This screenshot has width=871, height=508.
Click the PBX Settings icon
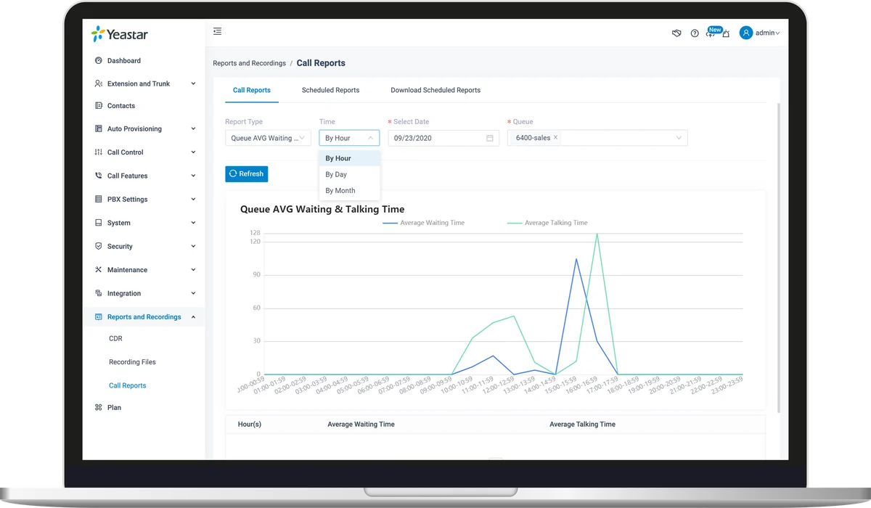[x=99, y=199]
